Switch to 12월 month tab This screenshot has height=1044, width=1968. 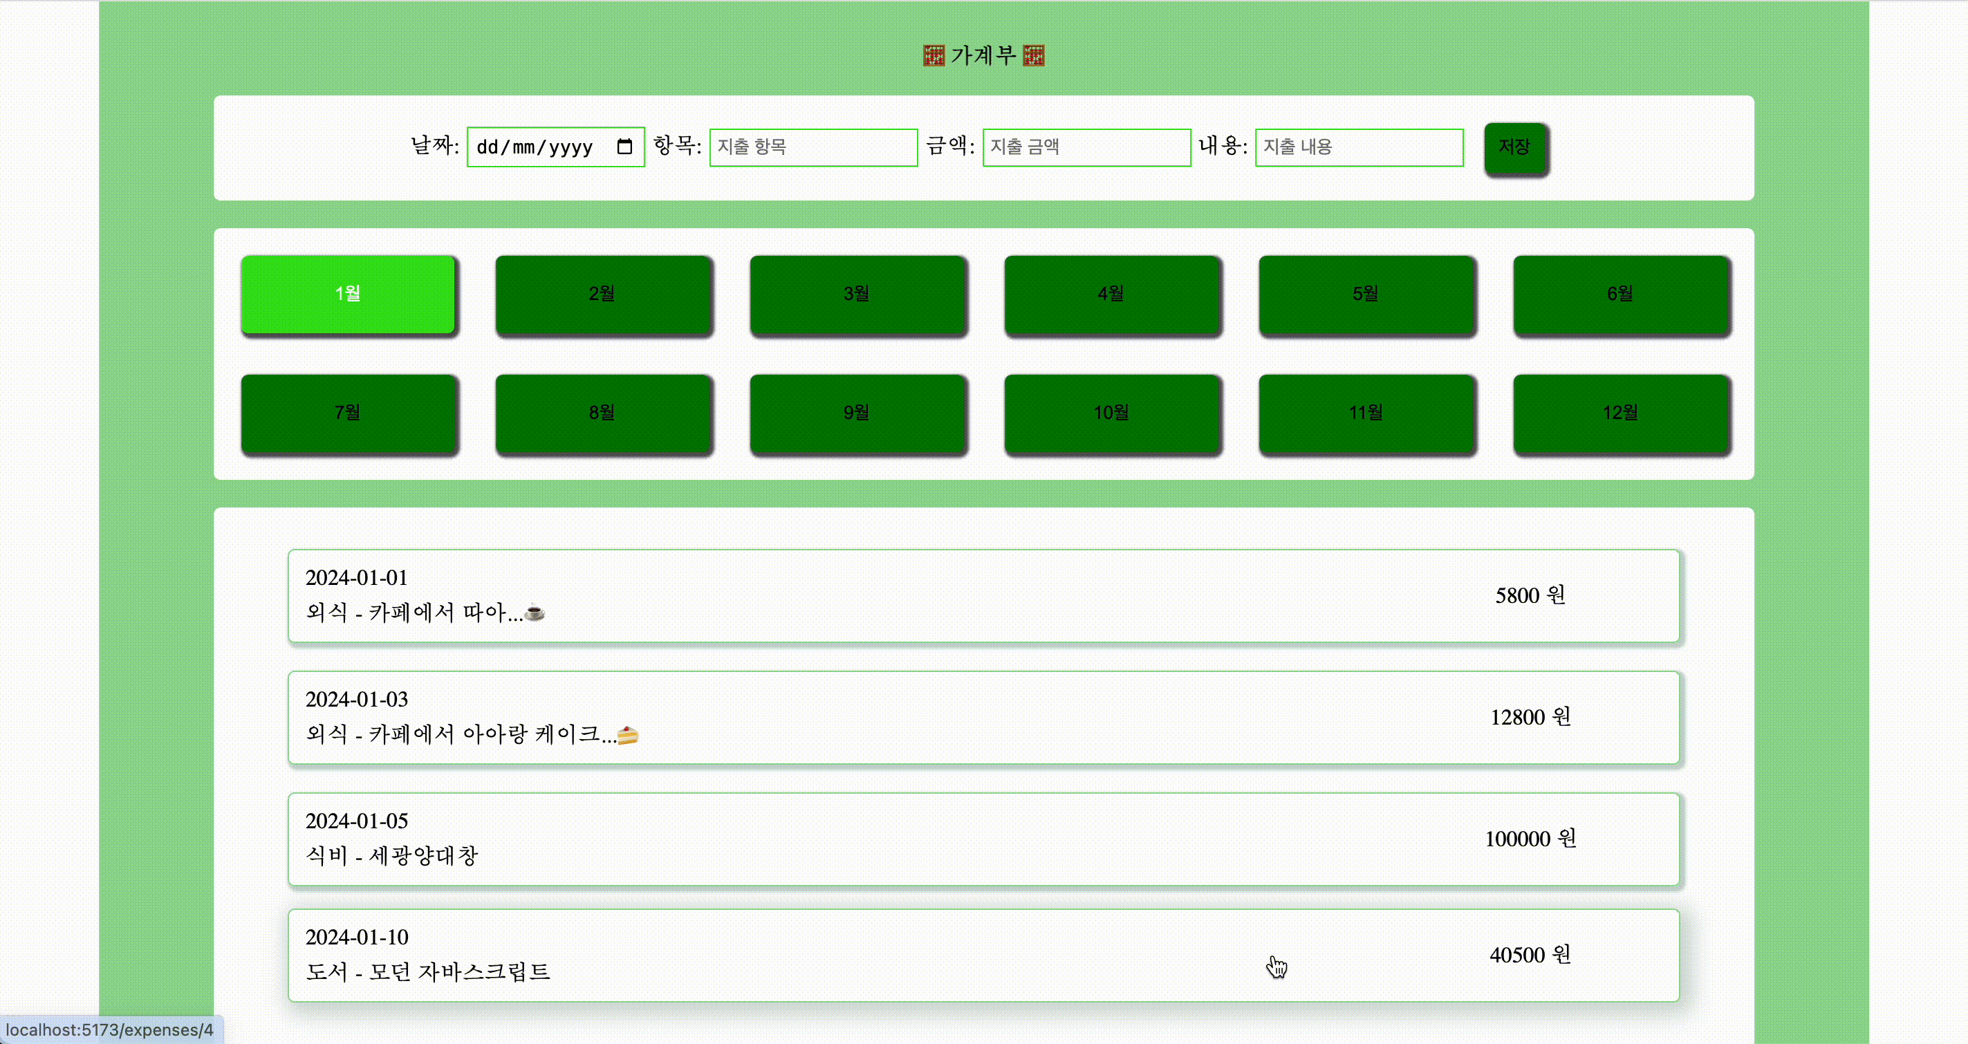(1621, 414)
